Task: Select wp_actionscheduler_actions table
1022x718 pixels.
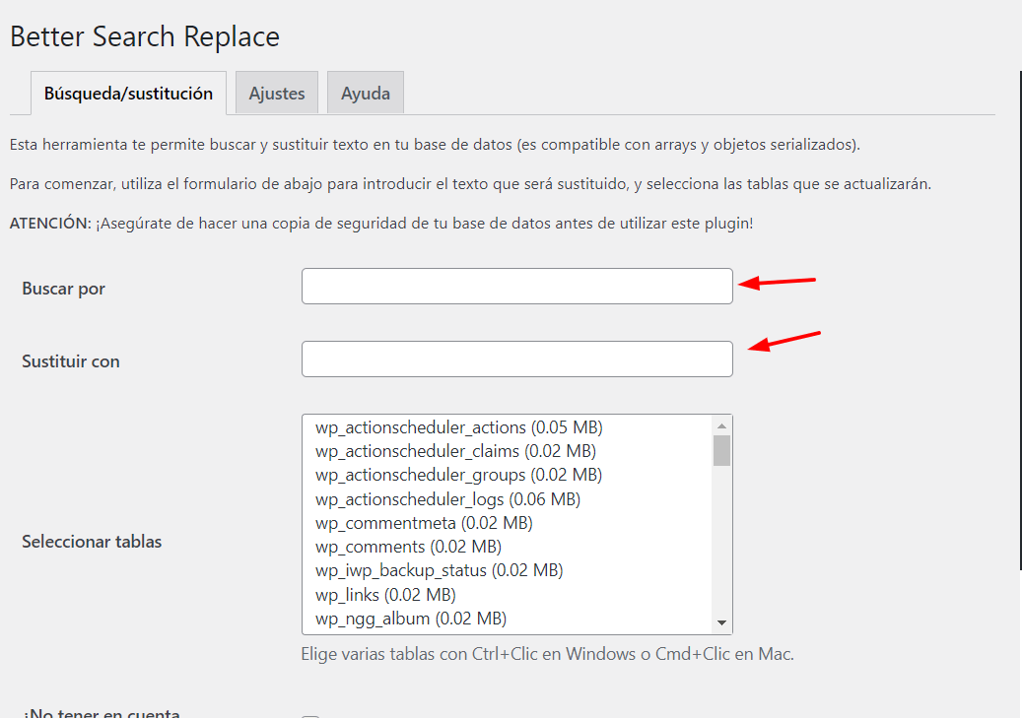Action: coord(509,427)
